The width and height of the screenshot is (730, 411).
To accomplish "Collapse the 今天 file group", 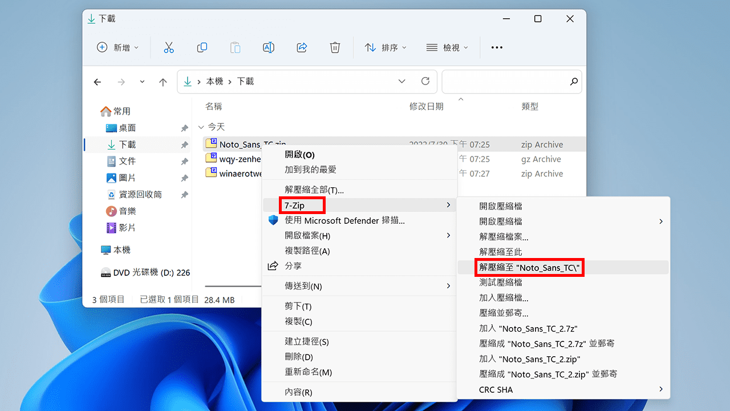I will pyautogui.click(x=201, y=127).
